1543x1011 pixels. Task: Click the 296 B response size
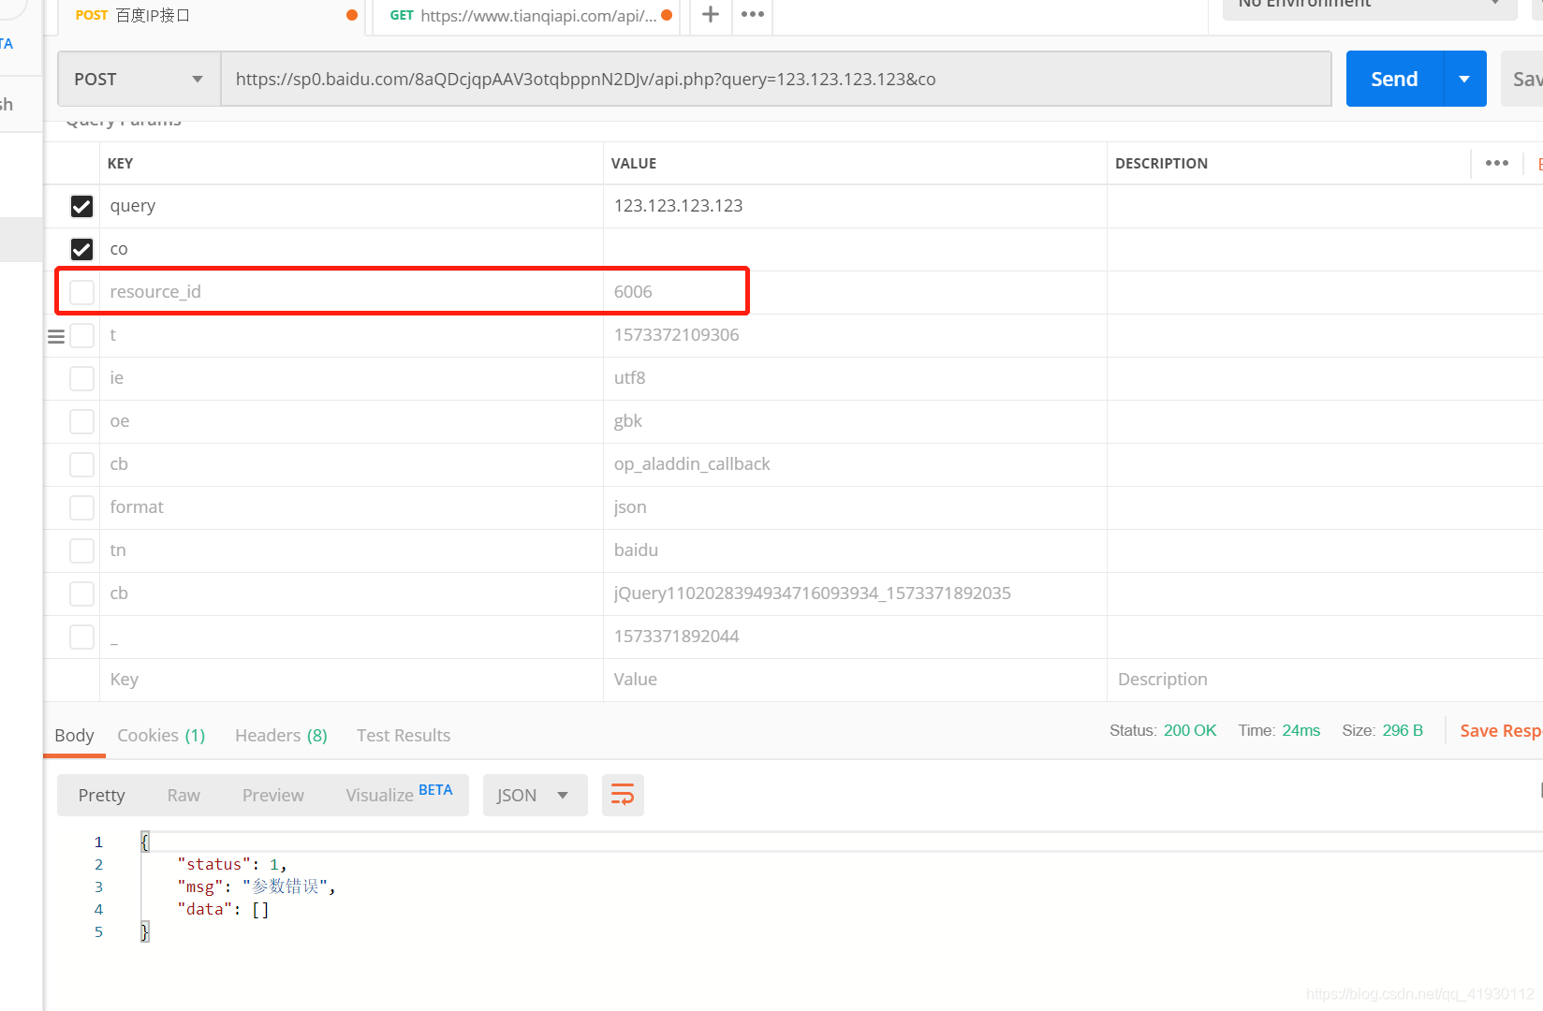1403,730
